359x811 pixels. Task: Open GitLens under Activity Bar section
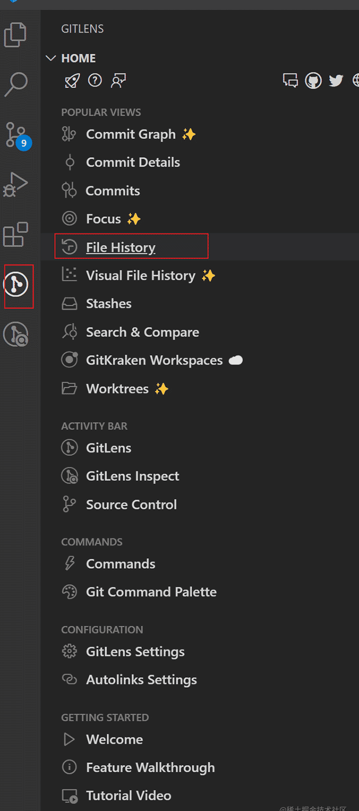coord(109,448)
